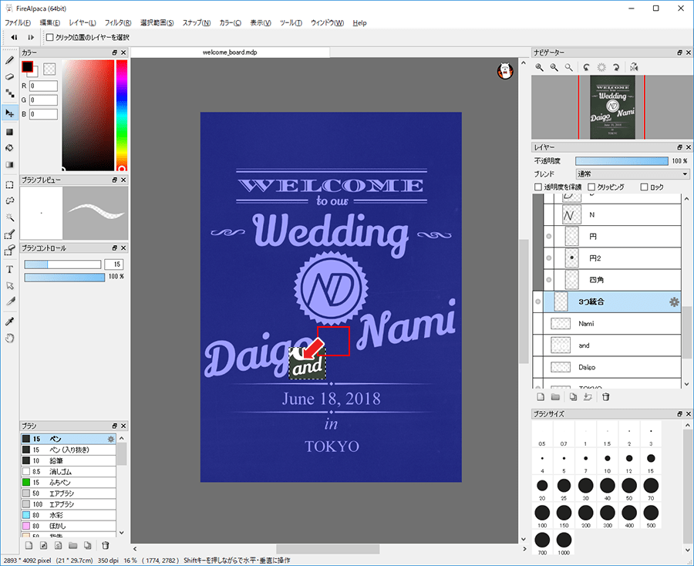Viewport: 694px width, 566px height.
Task: Toggle visibility of the 円2 layer
Action: [x=548, y=258]
